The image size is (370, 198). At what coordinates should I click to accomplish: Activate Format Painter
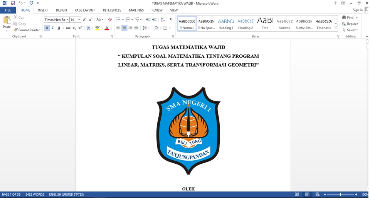click(27, 30)
